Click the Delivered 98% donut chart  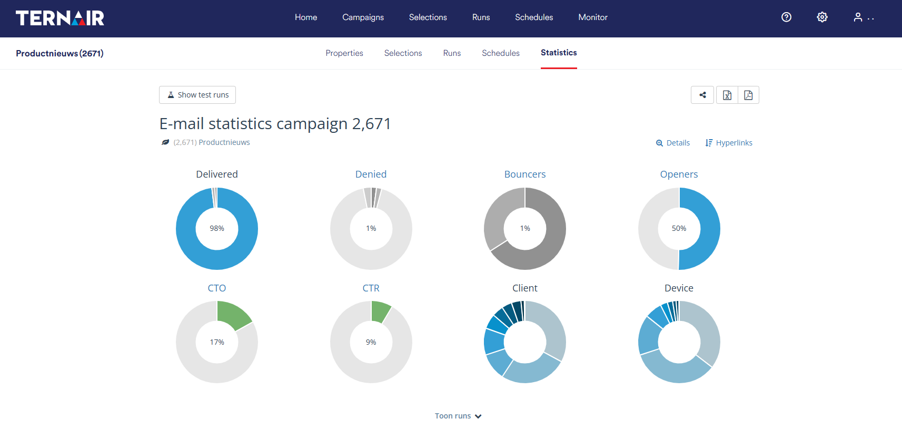point(217,229)
